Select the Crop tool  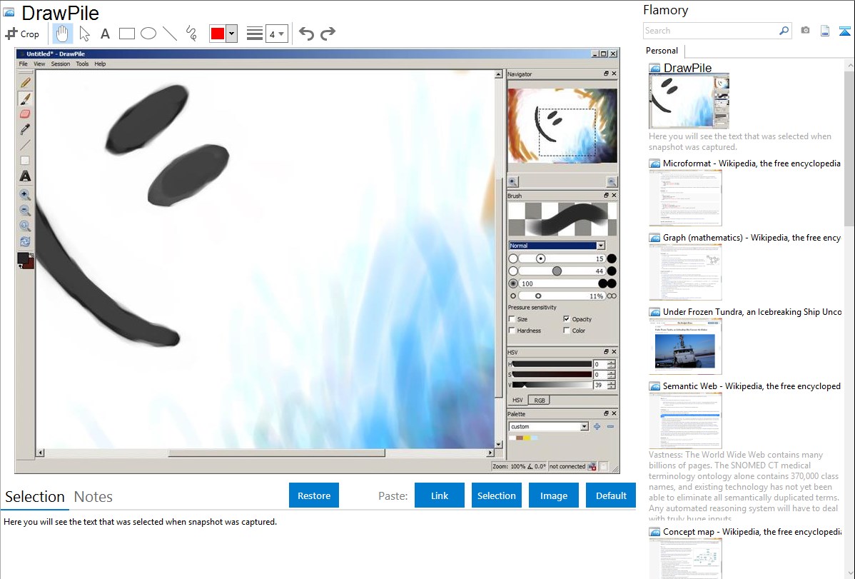23,34
